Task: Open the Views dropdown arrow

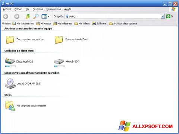Action: pyautogui.click(x=48, y=16)
